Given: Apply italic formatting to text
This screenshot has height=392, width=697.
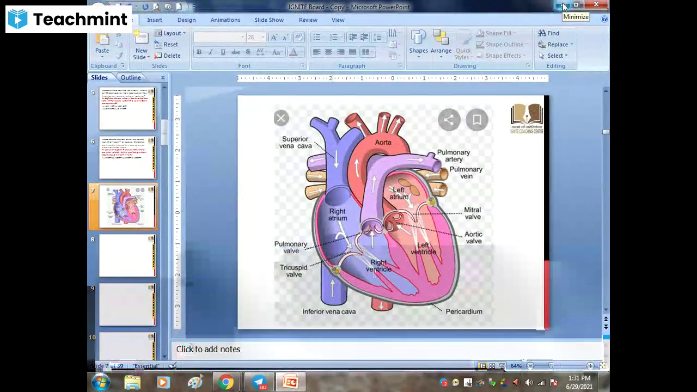Looking at the screenshot, I should 211,52.
